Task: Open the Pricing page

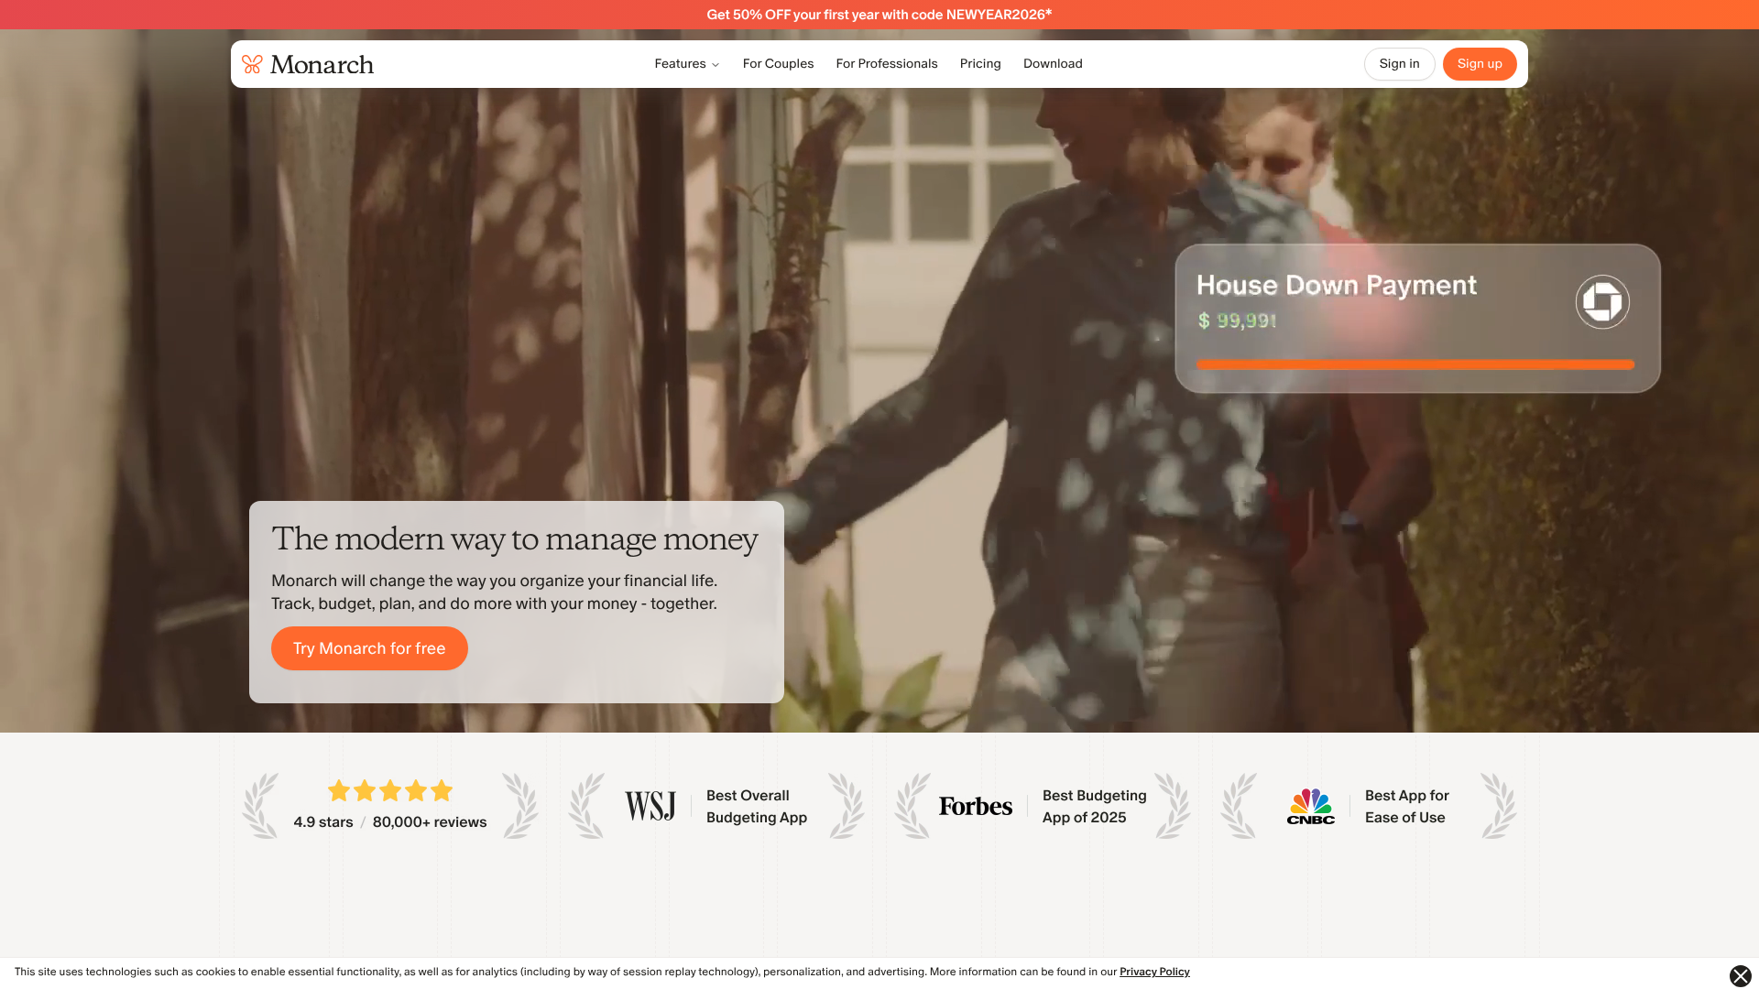Action: [x=980, y=63]
